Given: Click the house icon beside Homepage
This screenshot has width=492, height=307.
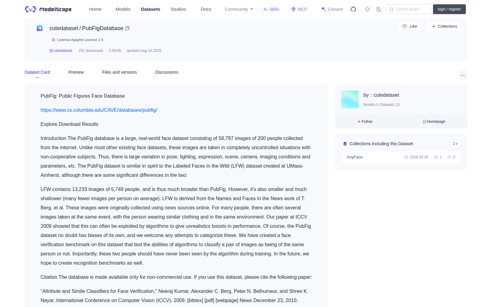Looking at the screenshot, I should click(x=425, y=122).
